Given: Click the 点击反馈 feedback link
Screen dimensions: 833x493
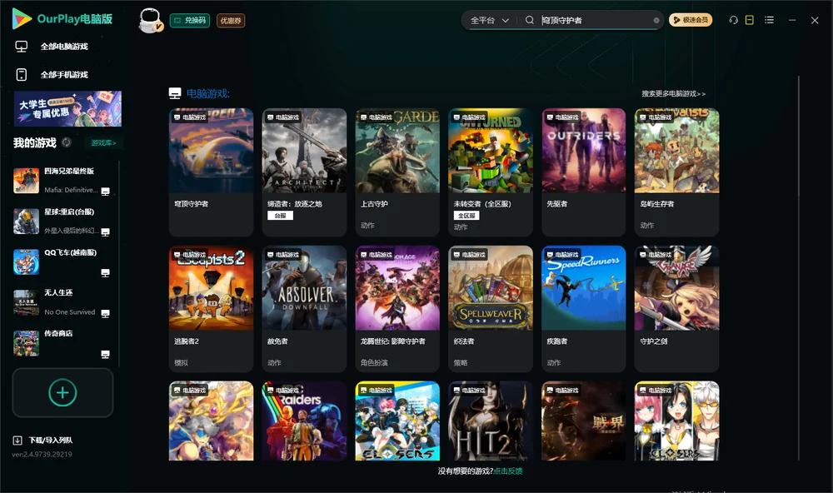Looking at the screenshot, I should tap(508, 471).
